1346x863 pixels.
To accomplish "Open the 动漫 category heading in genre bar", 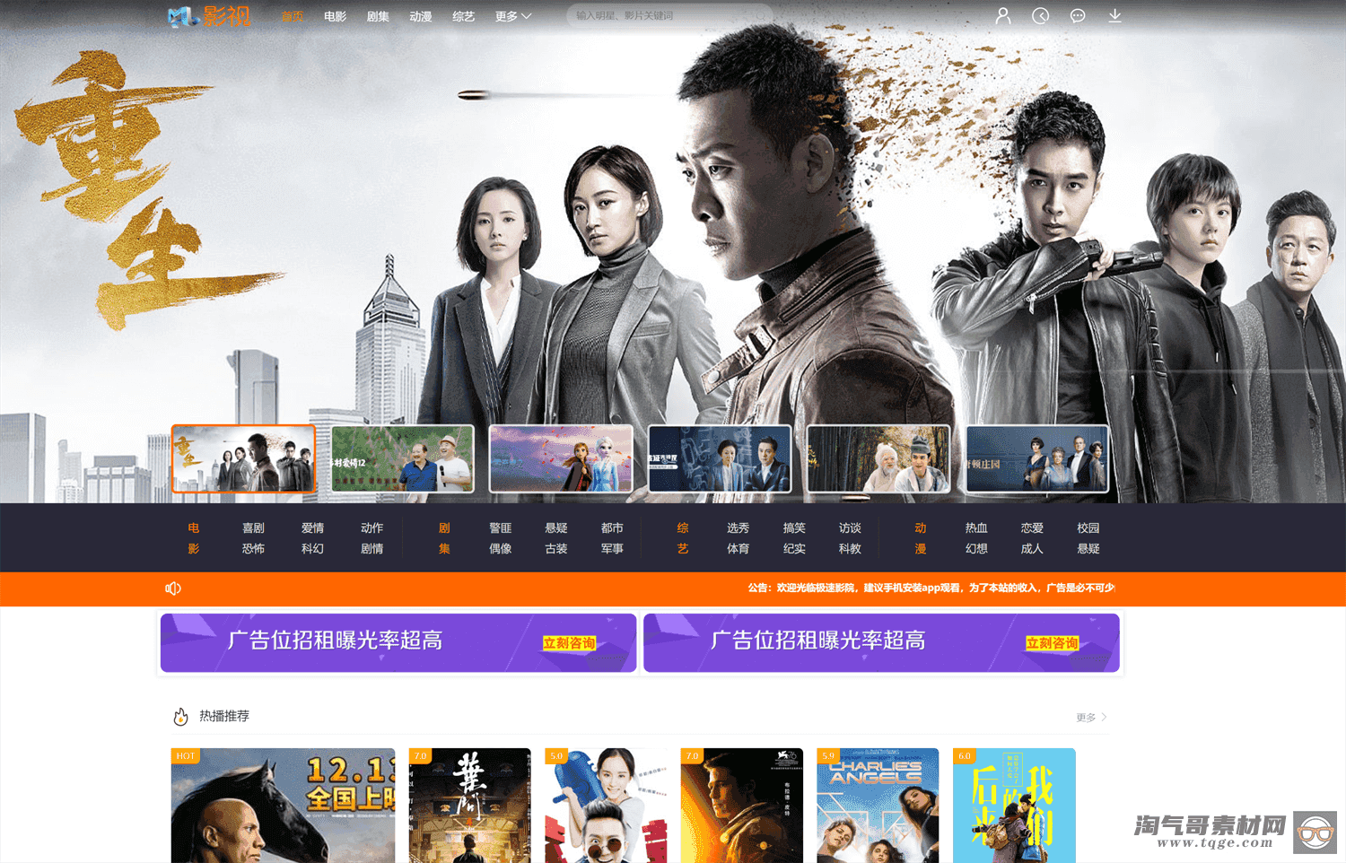I will 921,538.
